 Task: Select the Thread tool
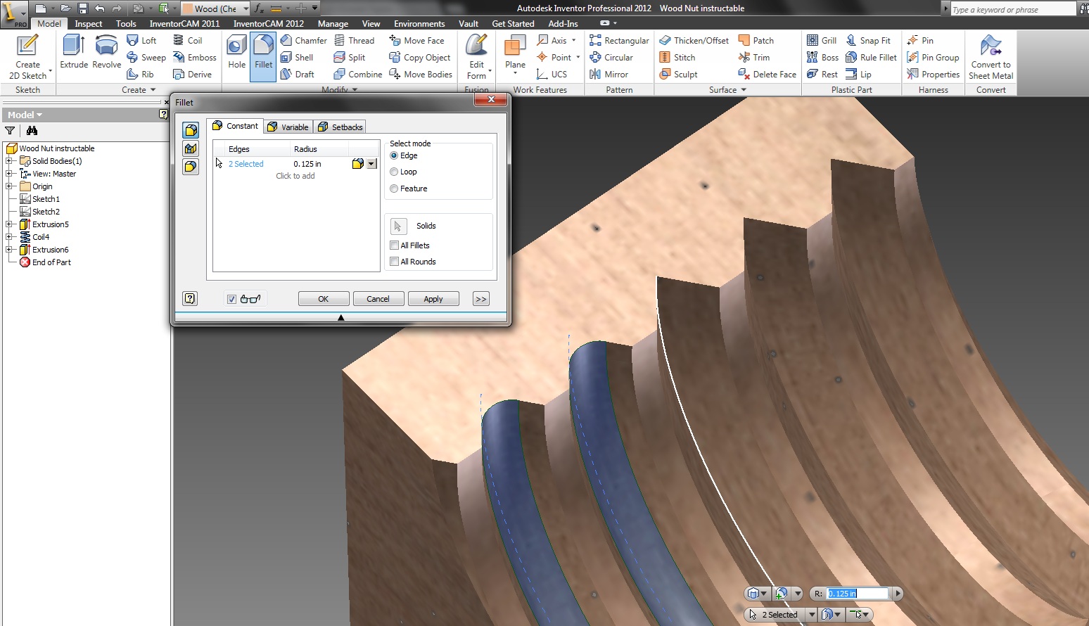point(355,41)
